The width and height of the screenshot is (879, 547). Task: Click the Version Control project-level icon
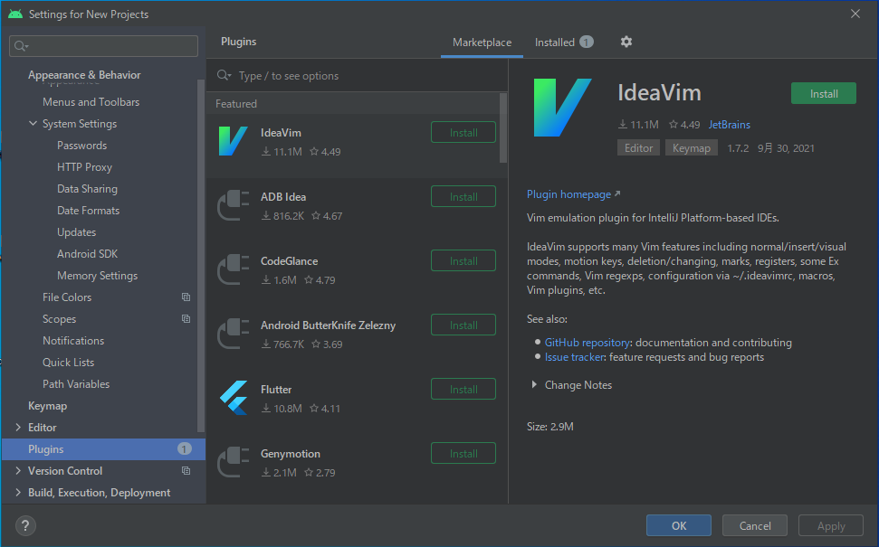[x=186, y=471]
